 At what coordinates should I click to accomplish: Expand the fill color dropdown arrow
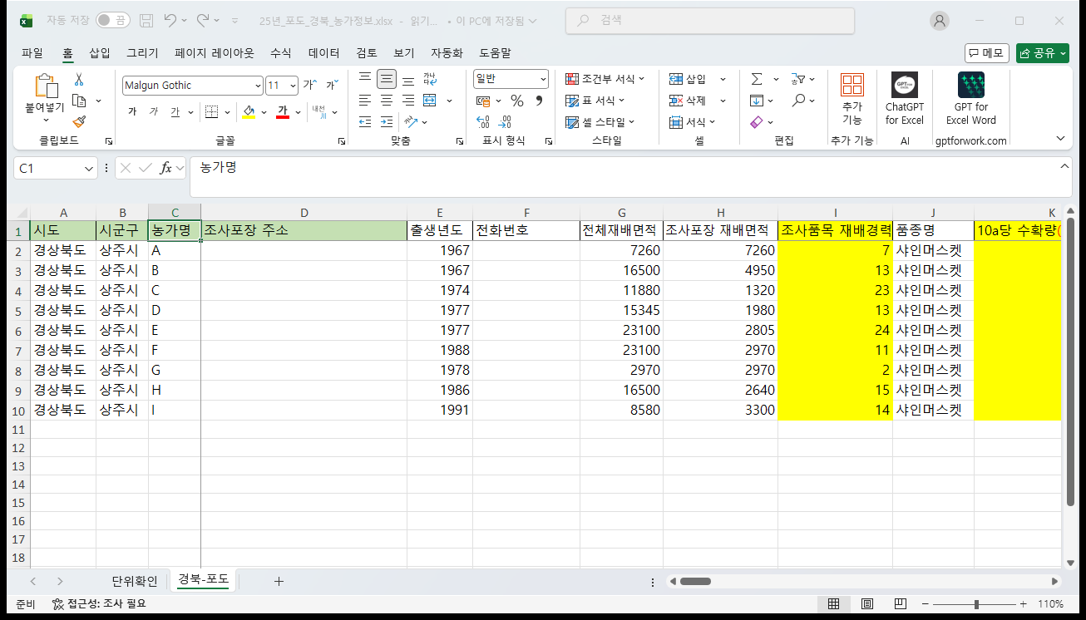click(x=264, y=112)
